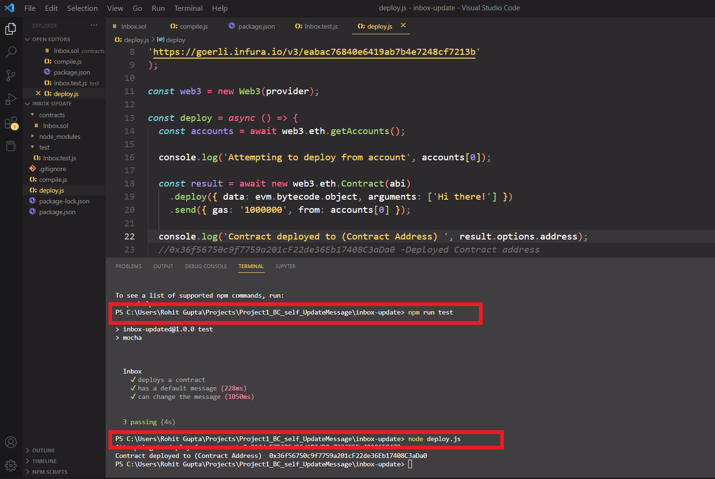Screen dimensions: 715x479
Task: Open the Explorer view in activity bar
Action: click(11, 29)
